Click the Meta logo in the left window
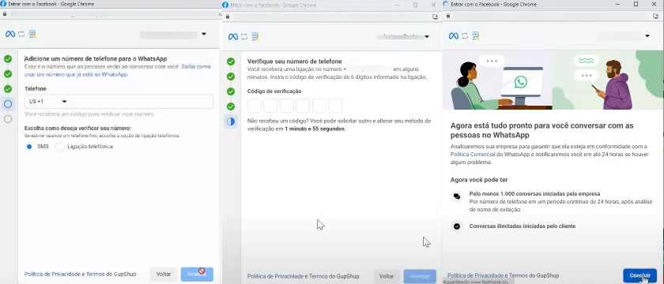Viewport: 664px width, 284px height. [10, 34]
